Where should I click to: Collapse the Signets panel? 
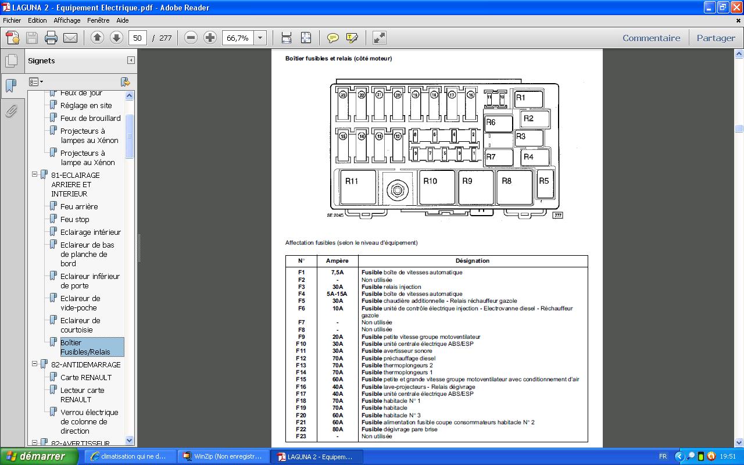[x=131, y=60]
